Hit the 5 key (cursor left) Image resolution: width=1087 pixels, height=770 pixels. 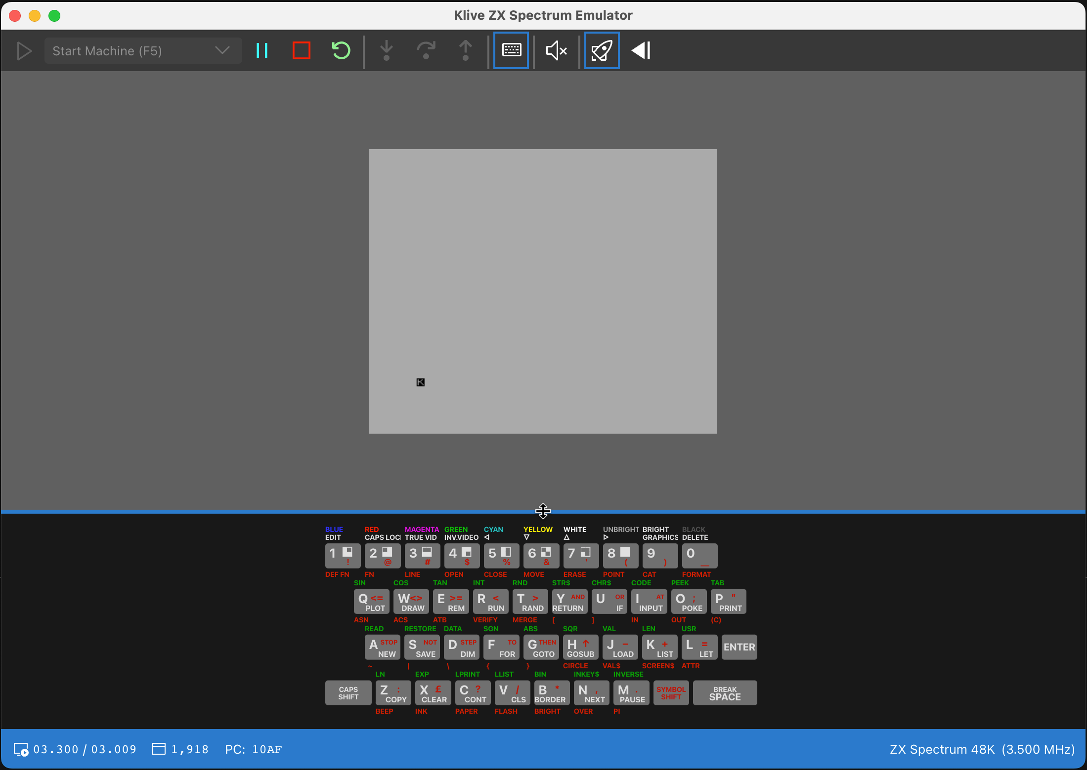pos(501,556)
